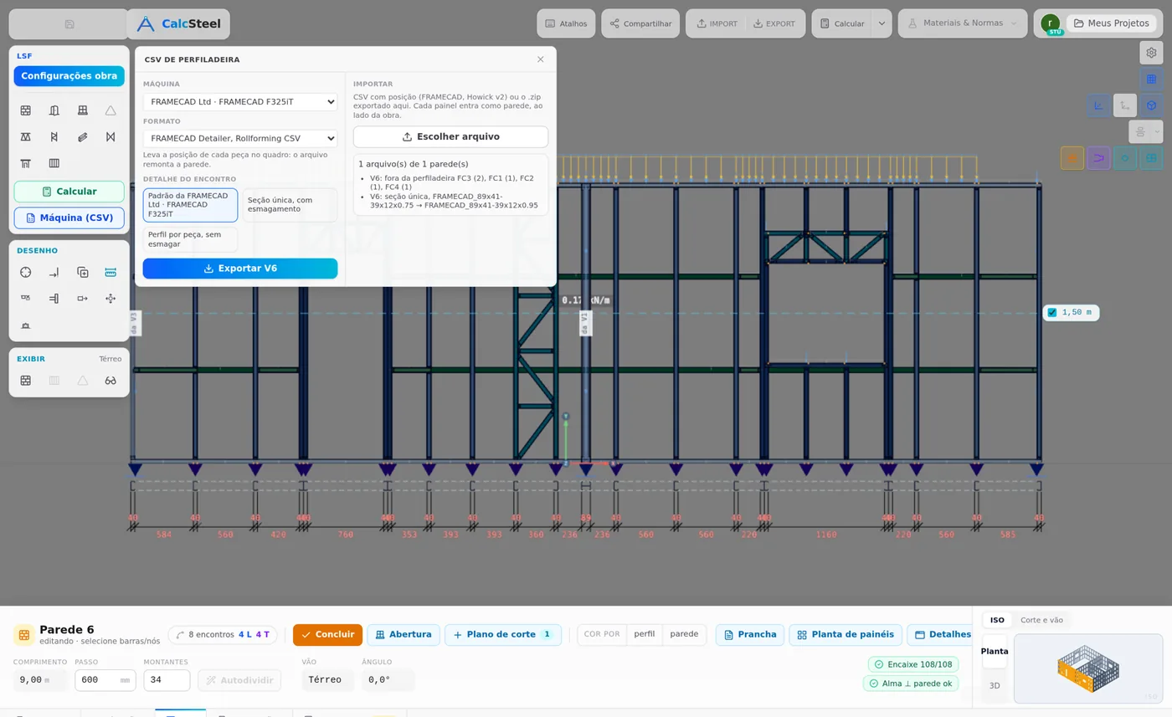Open the gear settings button on the right
This screenshot has width=1172, height=717.
point(1151,53)
